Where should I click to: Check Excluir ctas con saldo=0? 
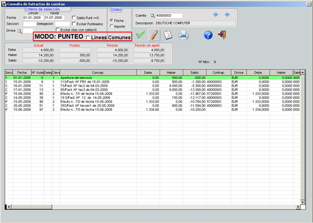[57, 30]
